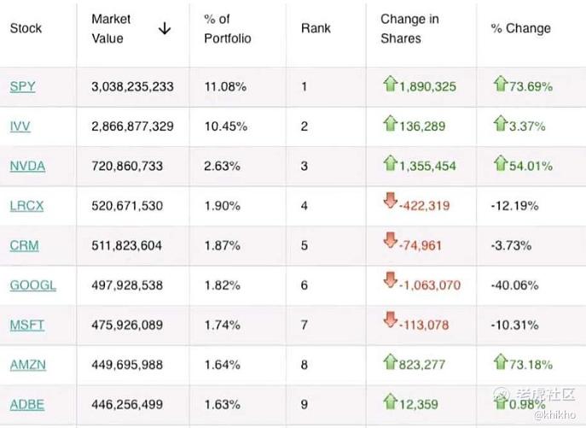This screenshot has height=428, width=586.
Task: Open the AMZN stock link
Action: pos(28,365)
